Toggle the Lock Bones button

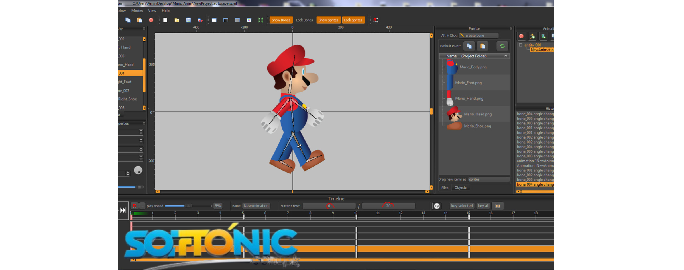pyautogui.click(x=304, y=20)
